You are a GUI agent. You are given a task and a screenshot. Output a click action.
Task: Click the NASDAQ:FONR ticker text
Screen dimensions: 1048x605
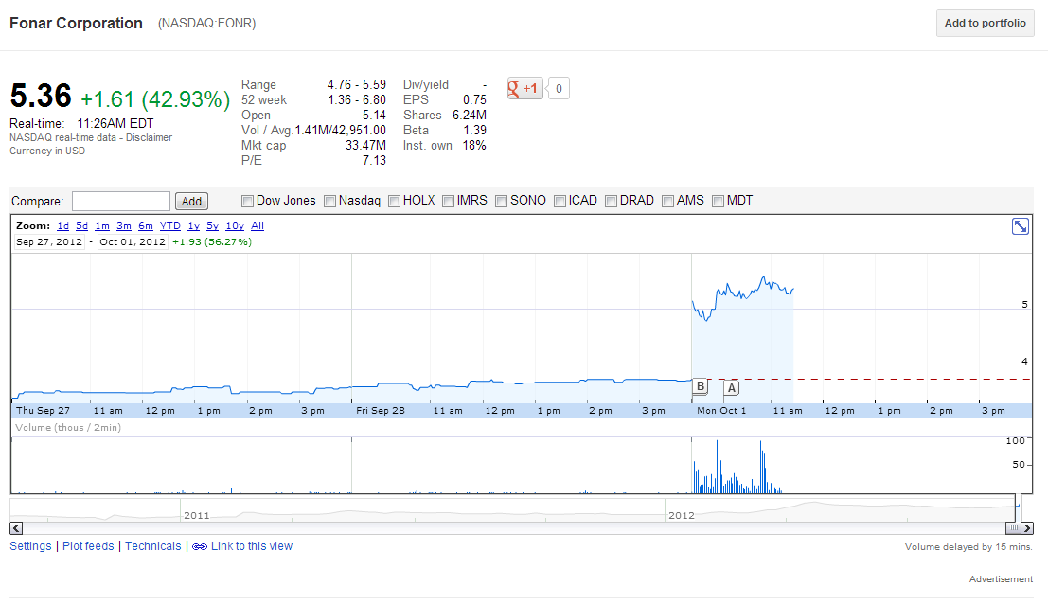point(206,24)
